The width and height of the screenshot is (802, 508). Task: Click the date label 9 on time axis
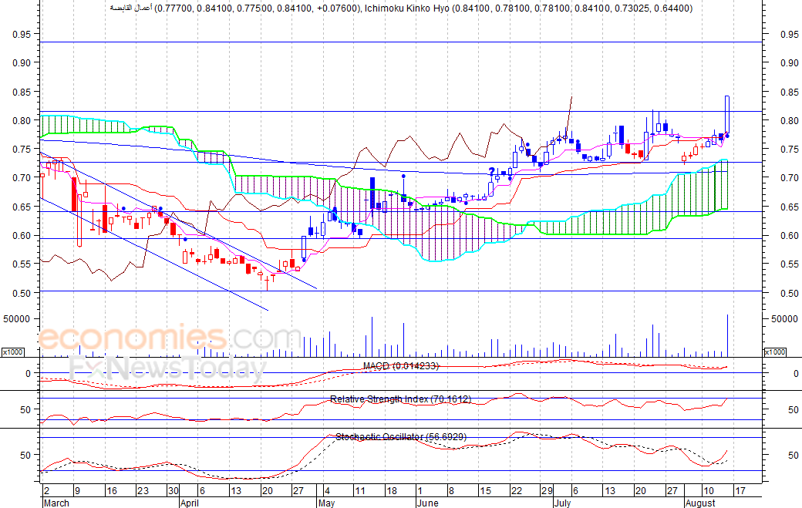click(x=77, y=491)
